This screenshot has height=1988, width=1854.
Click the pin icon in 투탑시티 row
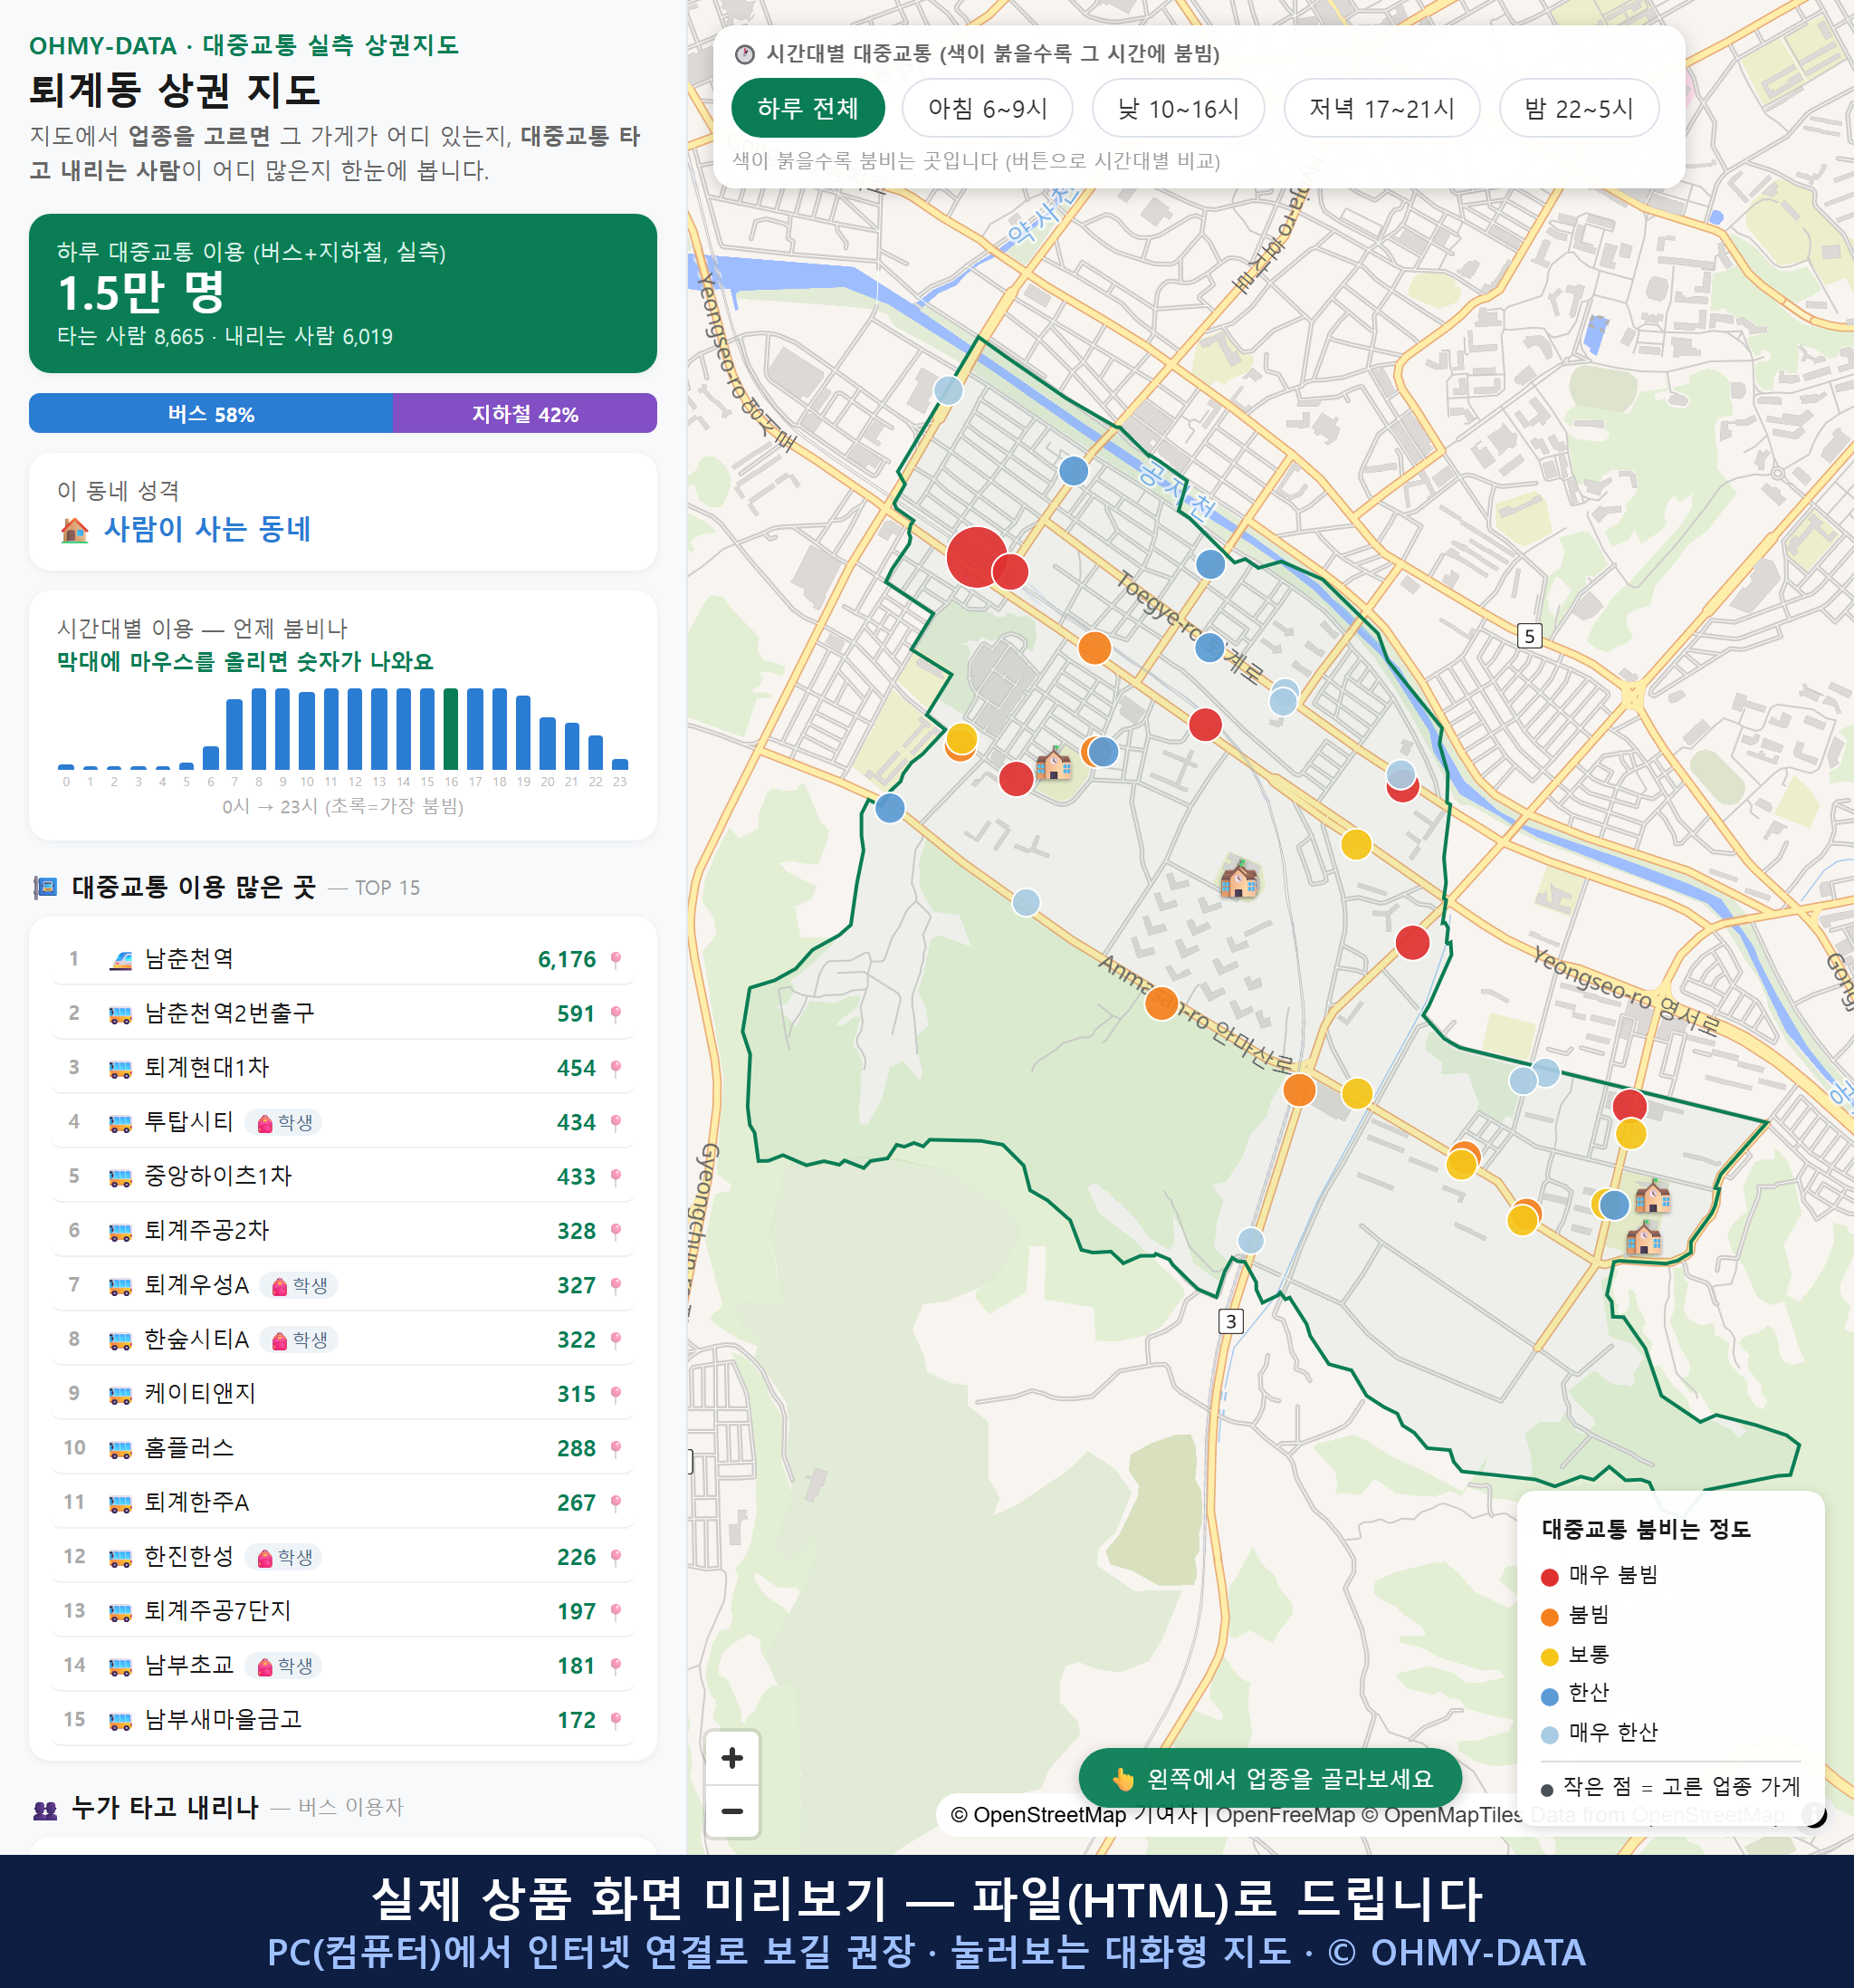point(616,1122)
